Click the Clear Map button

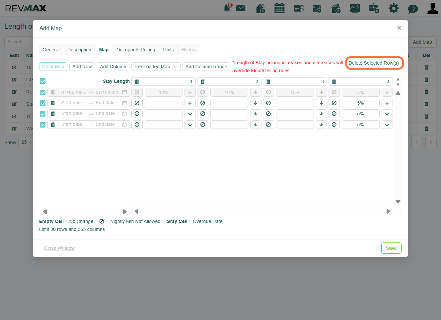pyautogui.click(x=53, y=67)
